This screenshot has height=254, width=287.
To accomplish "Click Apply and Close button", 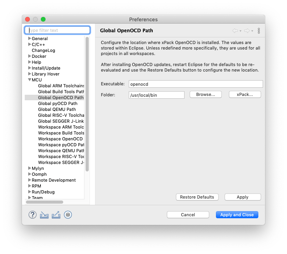I will click(x=237, y=215).
